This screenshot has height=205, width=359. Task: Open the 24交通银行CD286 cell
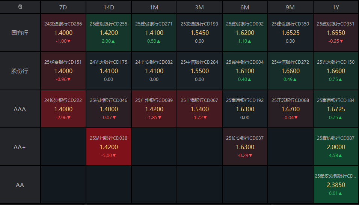point(63,33)
